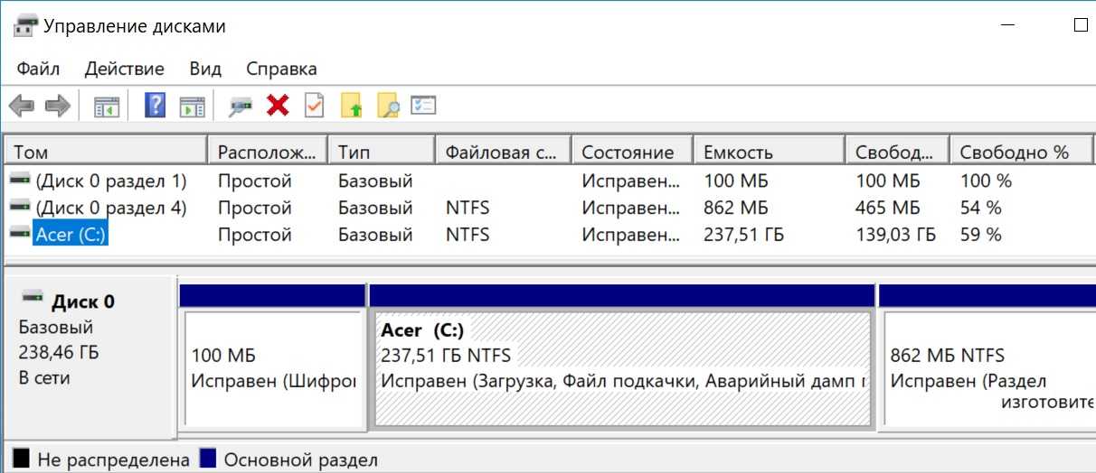This screenshot has width=1096, height=473.
Task: Open the Справка menu
Action: click(x=281, y=69)
